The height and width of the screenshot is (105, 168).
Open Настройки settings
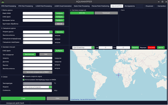click(x=162, y=6)
